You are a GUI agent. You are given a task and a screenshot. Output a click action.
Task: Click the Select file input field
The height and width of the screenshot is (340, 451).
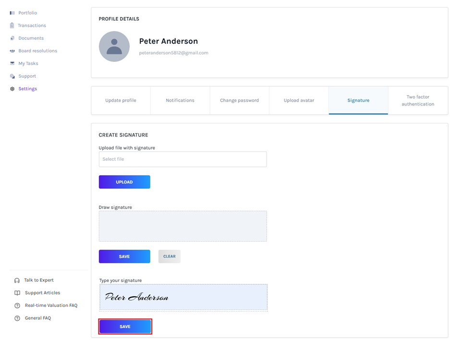coord(183,159)
